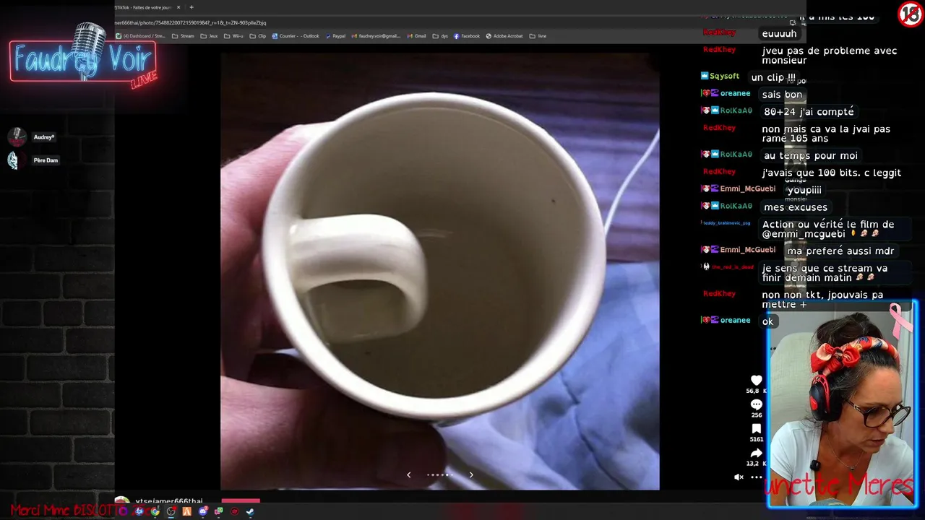
Task: Click RolKaA0 username beside '80+24 j'ai compté'
Action: [x=736, y=110]
